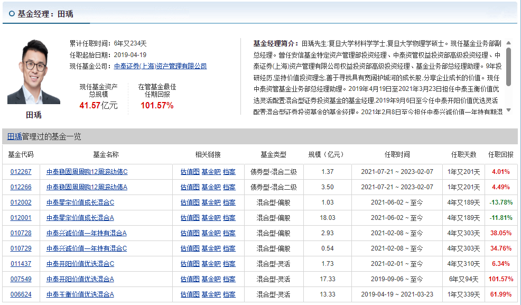
Task: Open fund code 012002
Action: 21,202
